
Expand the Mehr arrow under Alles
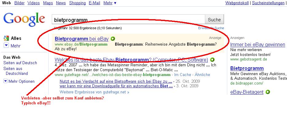point(6,46)
